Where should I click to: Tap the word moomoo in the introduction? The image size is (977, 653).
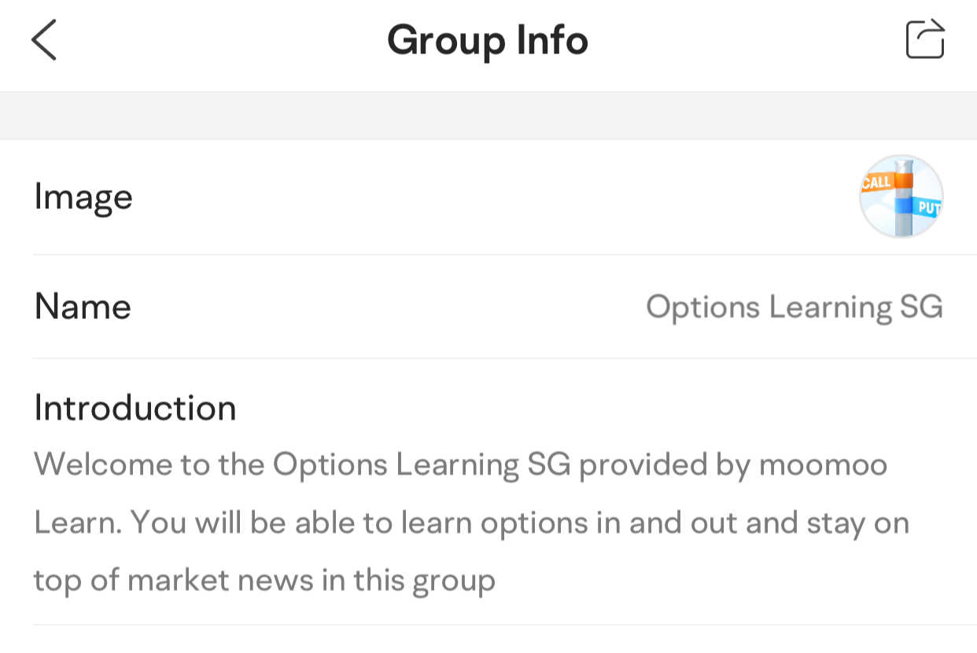[823, 465]
